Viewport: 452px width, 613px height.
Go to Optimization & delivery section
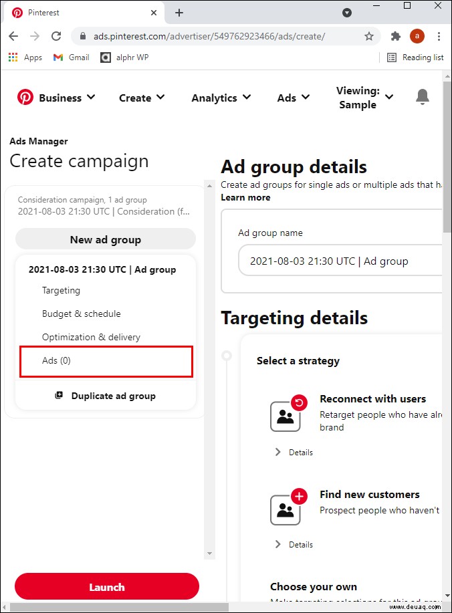pyautogui.click(x=91, y=337)
